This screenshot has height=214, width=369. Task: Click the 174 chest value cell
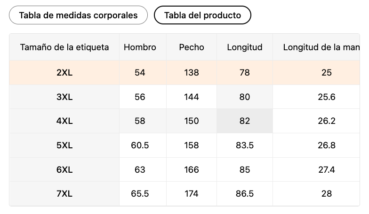pos(192,194)
